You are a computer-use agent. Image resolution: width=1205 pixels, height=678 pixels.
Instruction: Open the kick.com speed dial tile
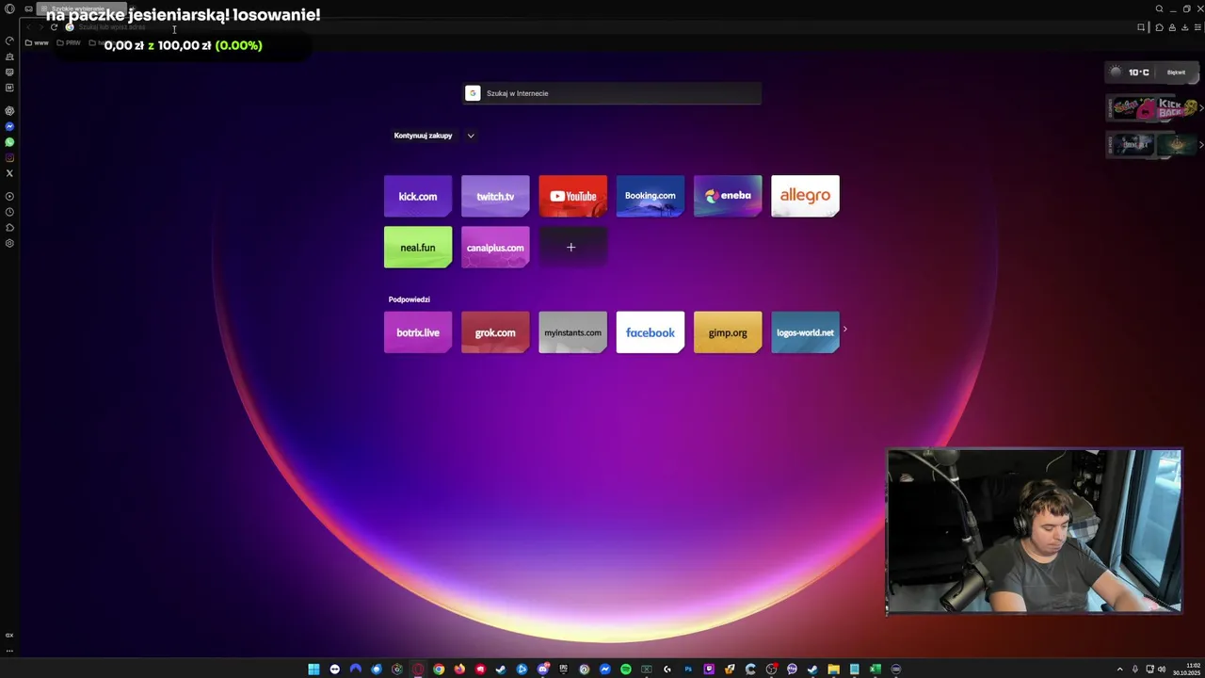(418, 196)
